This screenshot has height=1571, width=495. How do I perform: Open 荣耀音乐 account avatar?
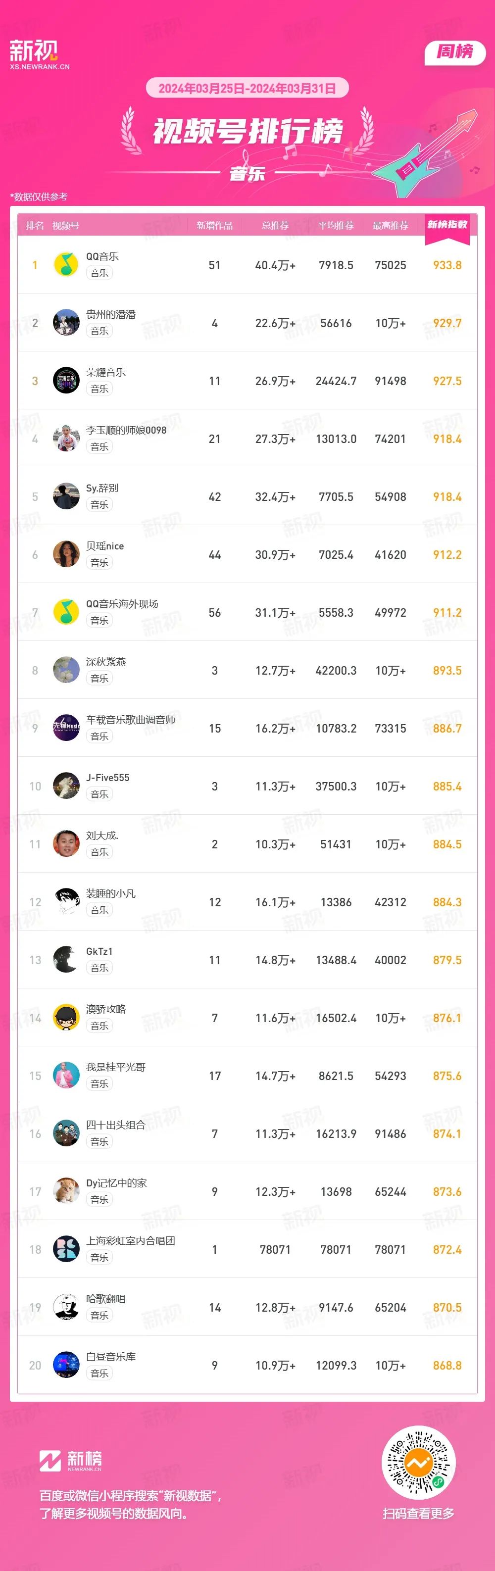[66, 381]
